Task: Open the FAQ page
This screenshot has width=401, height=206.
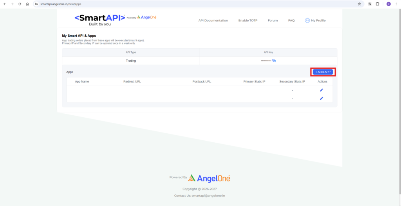Action: pos(291,20)
